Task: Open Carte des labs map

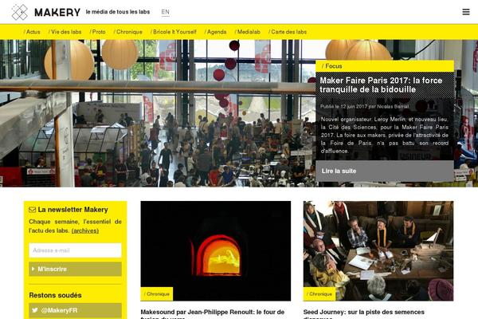Action: [x=288, y=32]
